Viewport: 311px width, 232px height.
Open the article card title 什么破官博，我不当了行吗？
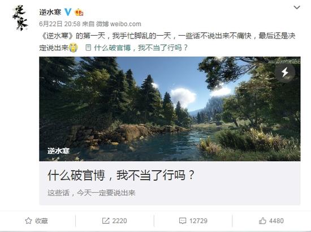(121, 175)
